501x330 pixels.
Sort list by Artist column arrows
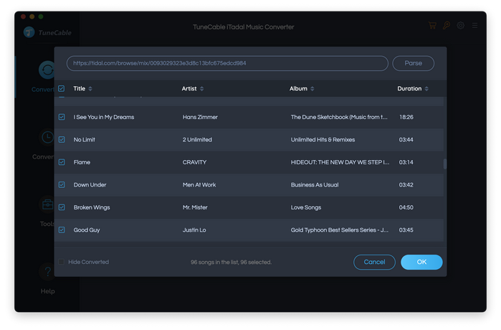pos(201,88)
